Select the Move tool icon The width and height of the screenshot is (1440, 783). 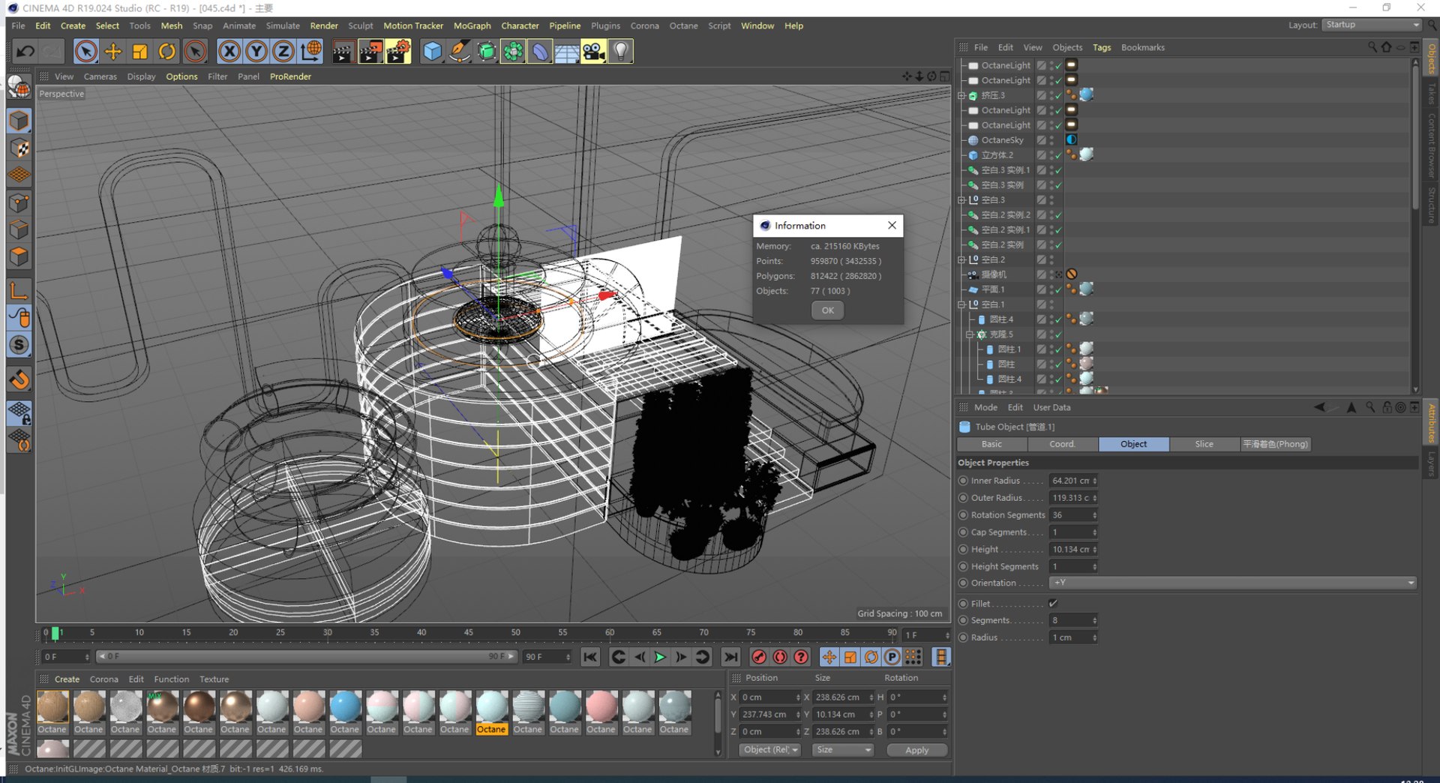(x=113, y=52)
